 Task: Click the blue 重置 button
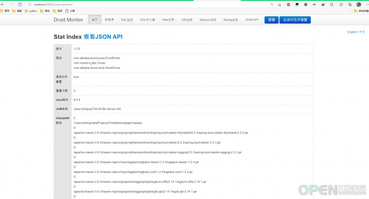(x=272, y=20)
